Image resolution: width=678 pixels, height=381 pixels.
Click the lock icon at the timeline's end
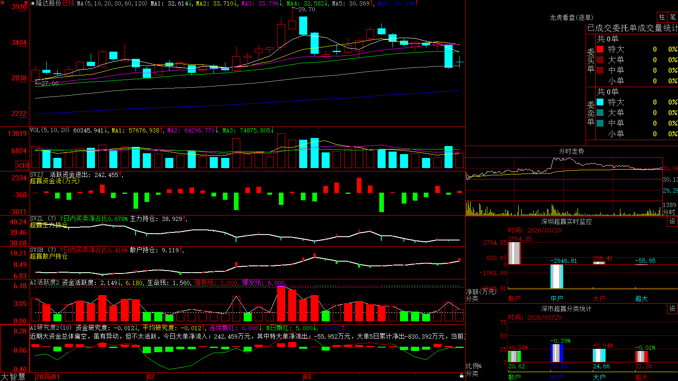pos(462,376)
